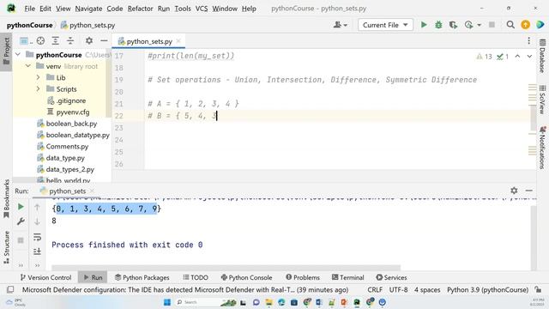Collapse the pythonCourse project root
The width and height of the screenshot is (549, 309).
pyautogui.click(x=18, y=55)
